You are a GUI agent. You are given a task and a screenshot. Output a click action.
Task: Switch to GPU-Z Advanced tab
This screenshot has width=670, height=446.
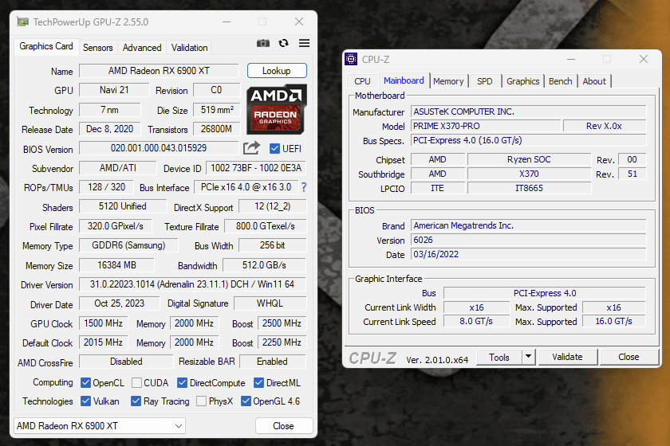142,47
